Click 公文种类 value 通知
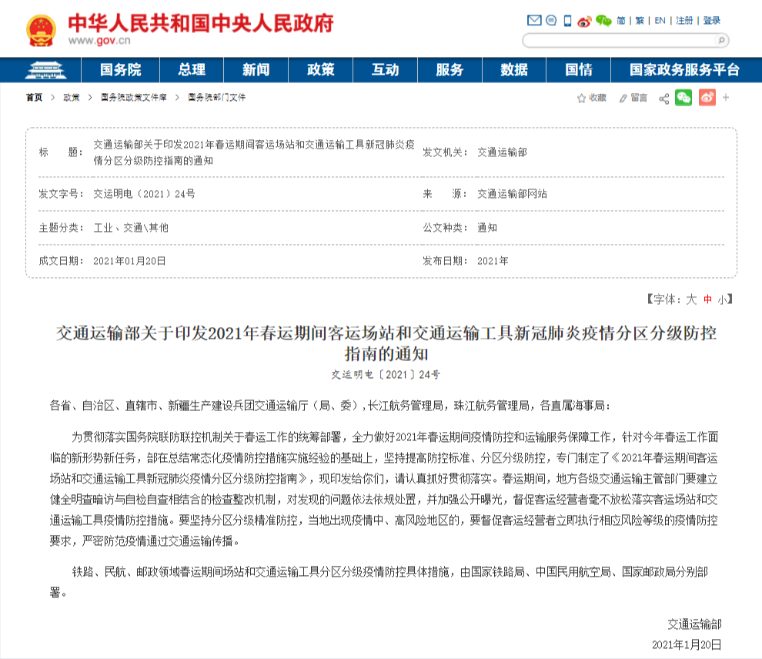Image resolution: width=762 pixels, height=659 pixels. pyautogui.click(x=487, y=227)
